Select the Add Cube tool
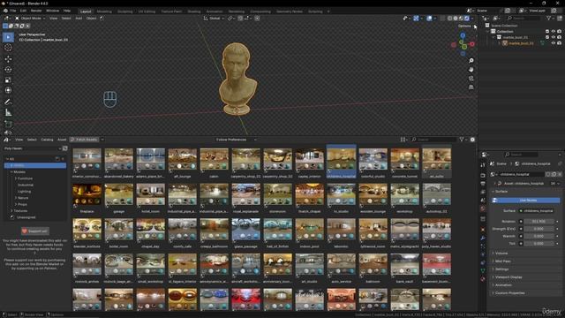Viewport: 565px width, 318px height. [x=8, y=124]
